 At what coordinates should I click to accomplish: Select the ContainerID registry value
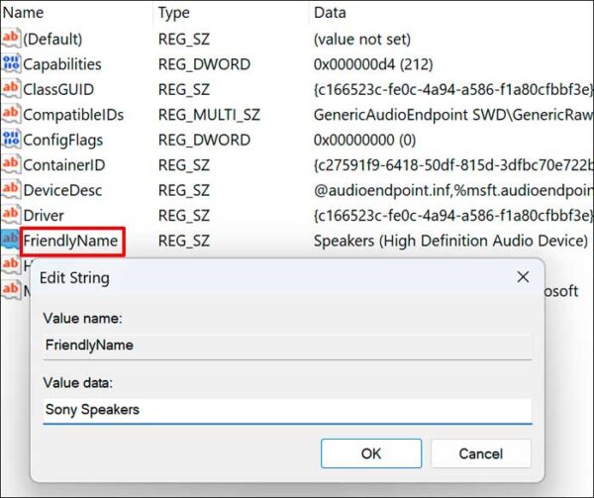[x=64, y=165]
